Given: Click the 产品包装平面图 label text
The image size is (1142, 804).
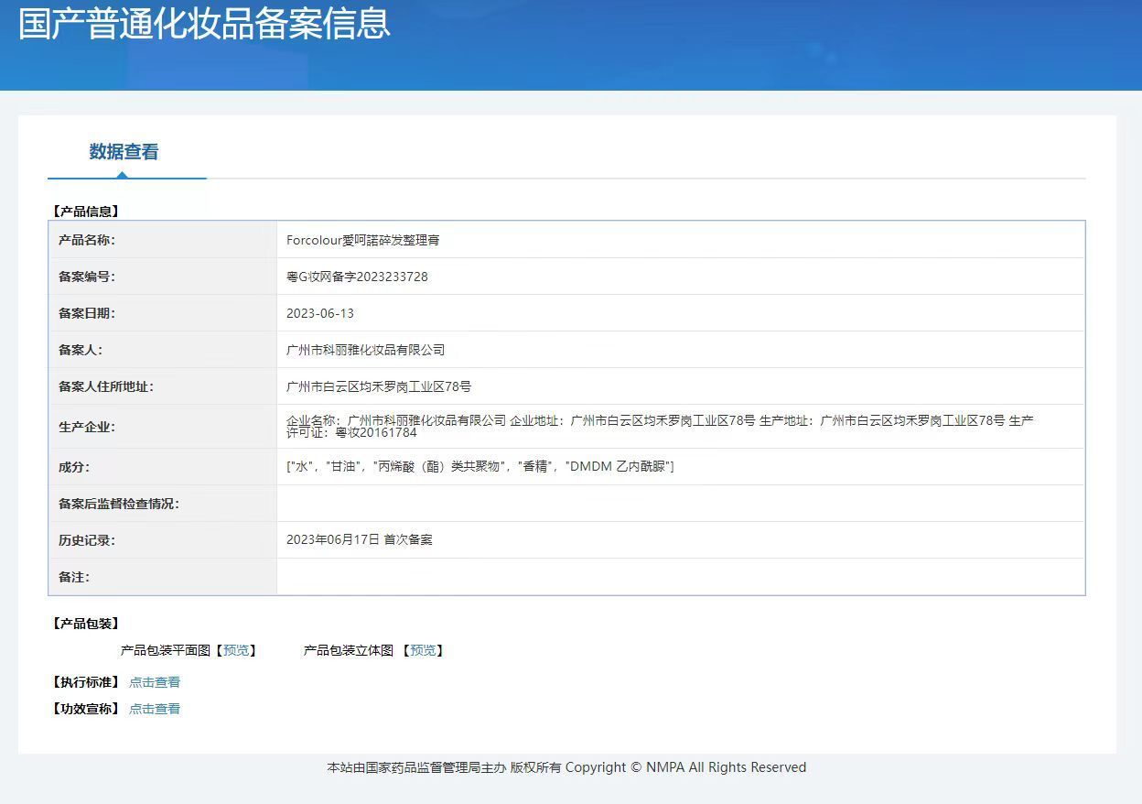Looking at the screenshot, I should click(166, 650).
